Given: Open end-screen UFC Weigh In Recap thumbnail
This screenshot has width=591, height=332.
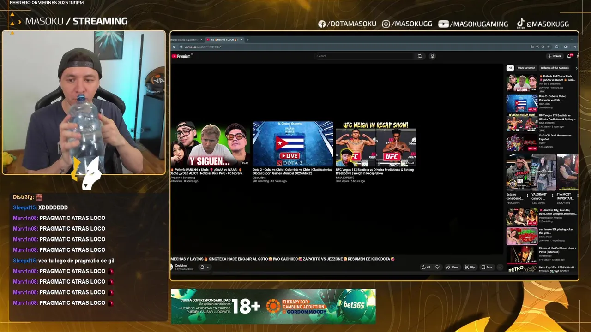Looking at the screenshot, I should (376, 144).
